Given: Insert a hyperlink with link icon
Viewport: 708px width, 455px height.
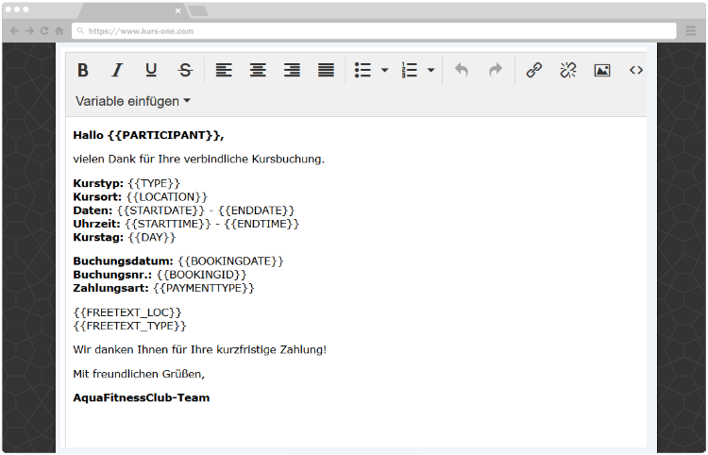Looking at the screenshot, I should [534, 71].
